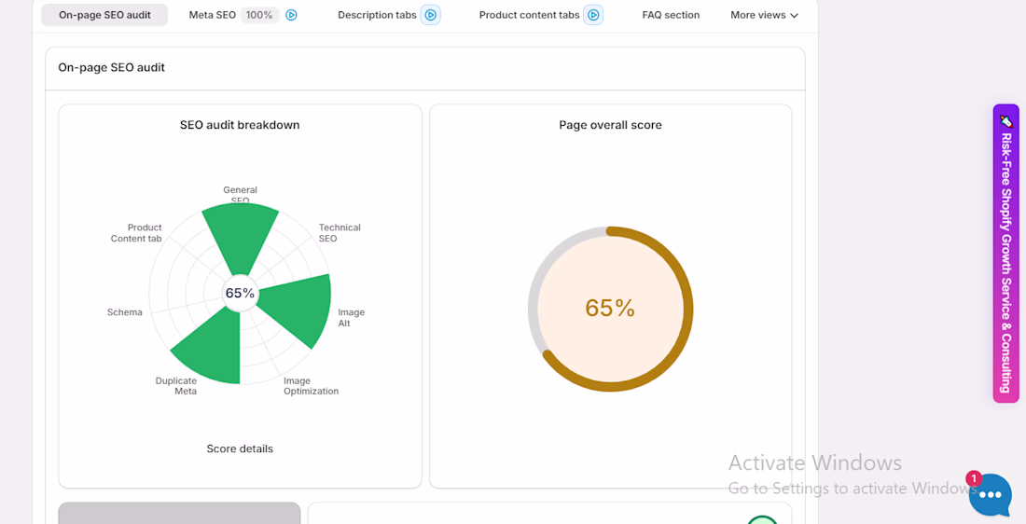
Task: Open the live chat bubble
Action: click(x=990, y=495)
